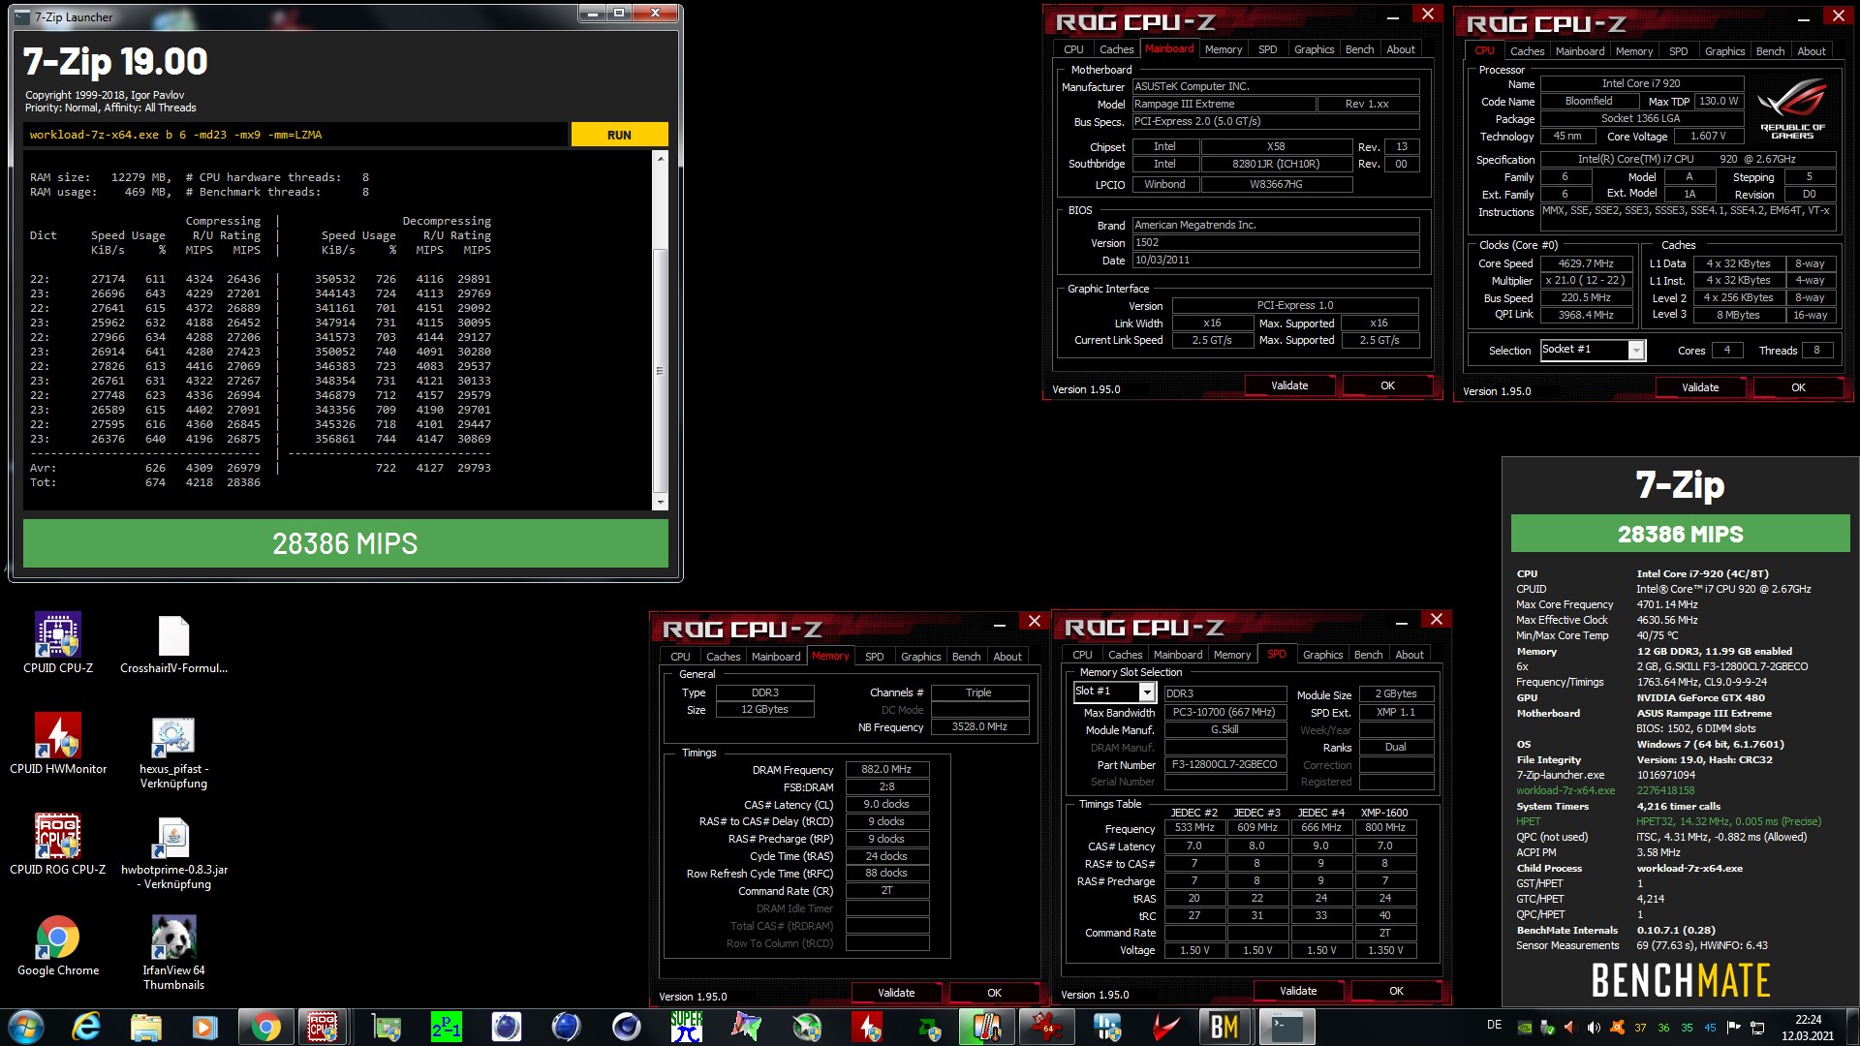Open Windows Media Player from the taskbar

205,1027
